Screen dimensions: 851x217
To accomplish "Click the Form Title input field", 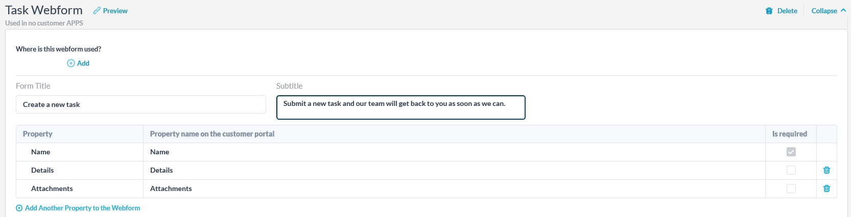I will pos(141,104).
